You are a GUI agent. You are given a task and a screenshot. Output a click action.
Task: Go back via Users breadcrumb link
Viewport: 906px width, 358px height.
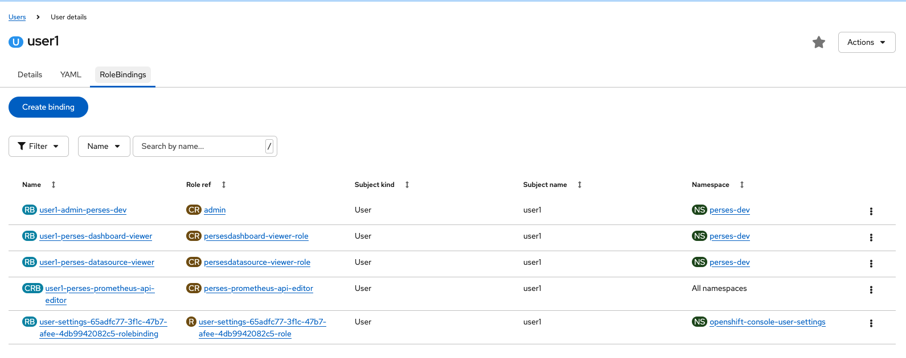pyautogui.click(x=17, y=17)
